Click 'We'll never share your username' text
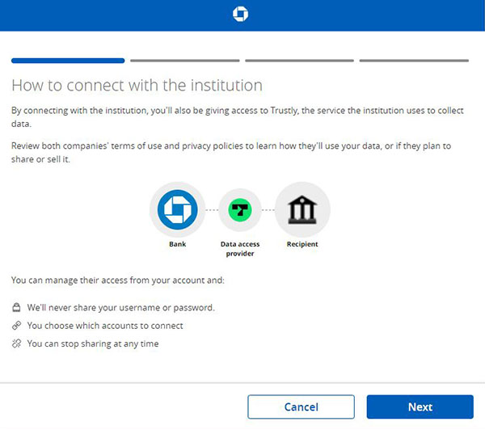Image resolution: width=485 pixels, height=430 pixels. [x=121, y=308]
